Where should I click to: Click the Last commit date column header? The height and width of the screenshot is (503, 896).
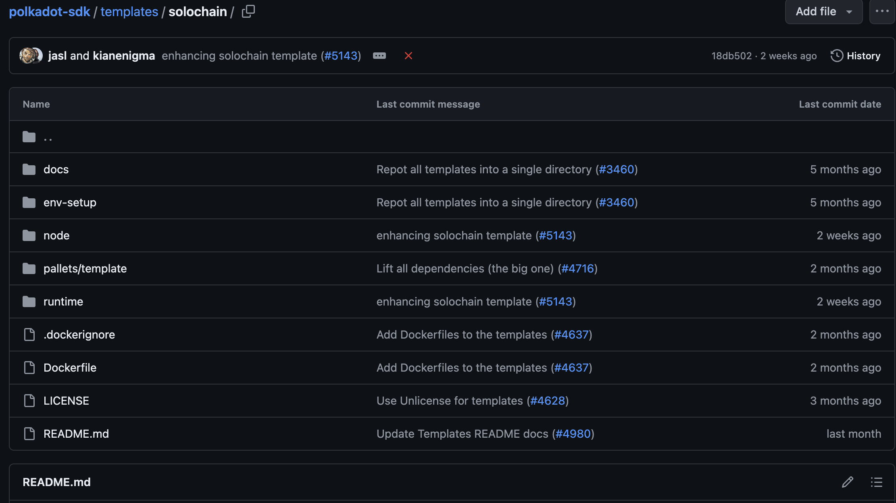(x=840, y=104)
